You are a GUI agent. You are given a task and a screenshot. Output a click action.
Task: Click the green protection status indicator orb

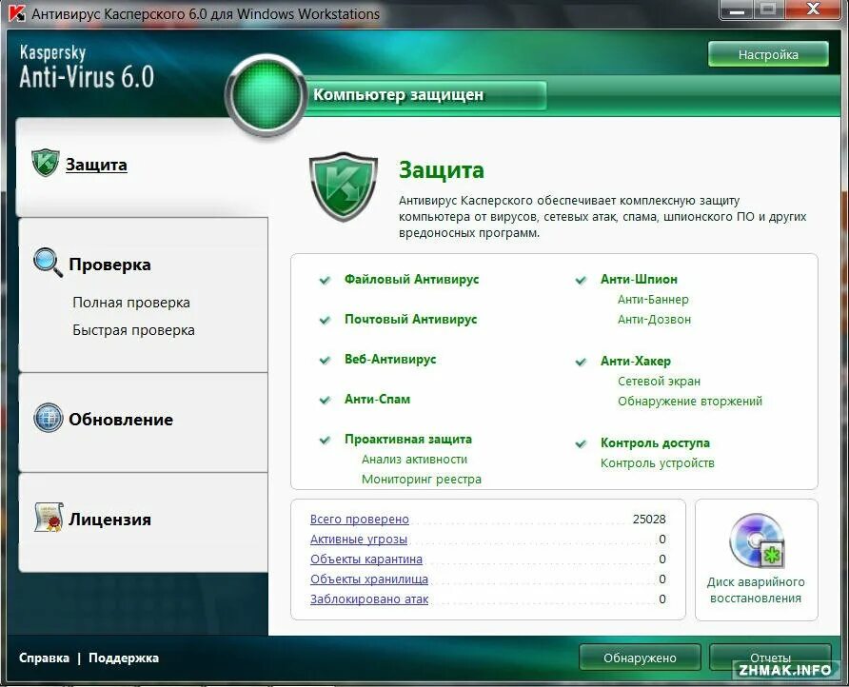266,95
